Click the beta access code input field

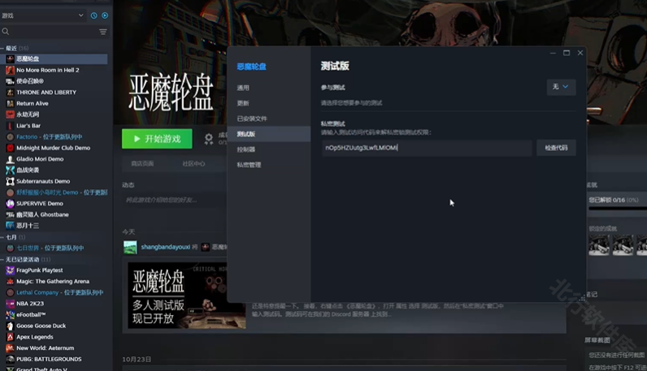[427, 148]
